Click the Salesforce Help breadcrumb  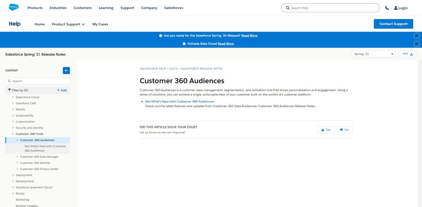(x=153, y=69)
